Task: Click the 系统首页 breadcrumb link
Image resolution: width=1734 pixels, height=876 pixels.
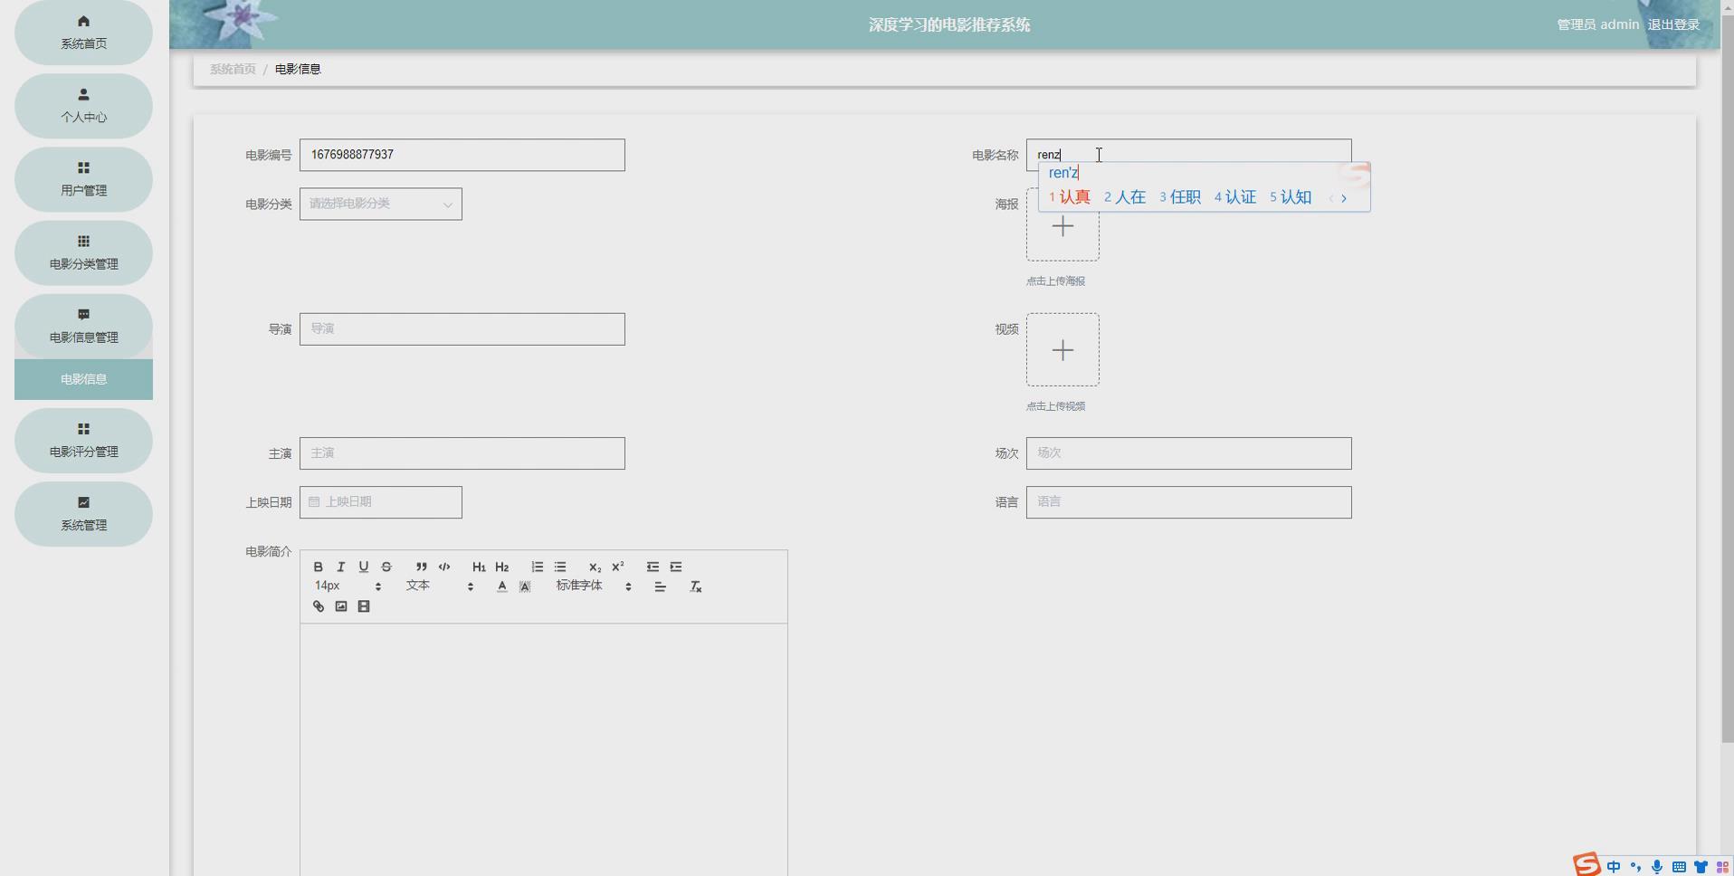Action: [x=233, y=69]
